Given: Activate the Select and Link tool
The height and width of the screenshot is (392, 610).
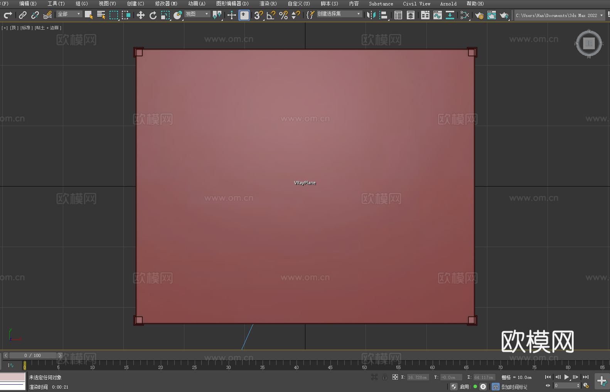Looking at the screenshot, I should point(23,15).
